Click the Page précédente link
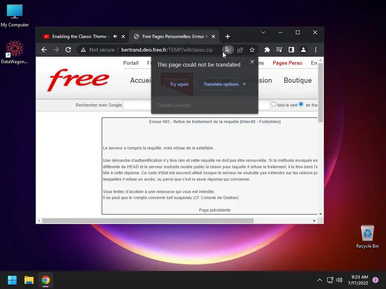Image resolution: width=386 pixels, height=289 pixels. point(214,210)
